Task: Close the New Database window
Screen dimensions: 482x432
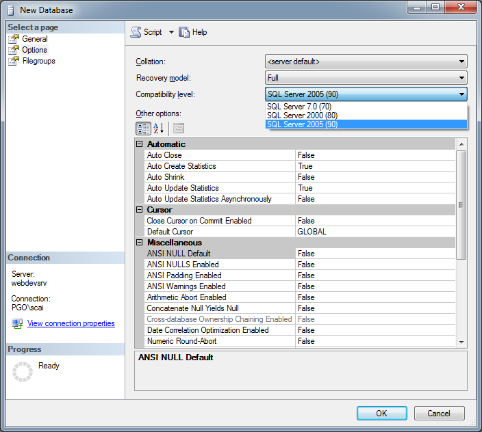Action: tap(461, 8)
